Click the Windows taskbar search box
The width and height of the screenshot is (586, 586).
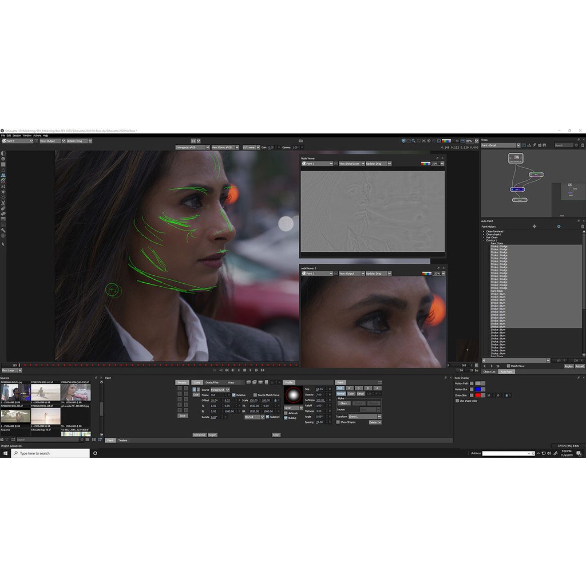pyautogui.click(x=53, y=453)
